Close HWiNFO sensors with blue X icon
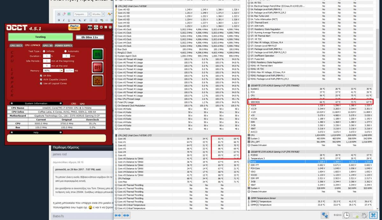382x220 pixels. [x=373, y=215]
